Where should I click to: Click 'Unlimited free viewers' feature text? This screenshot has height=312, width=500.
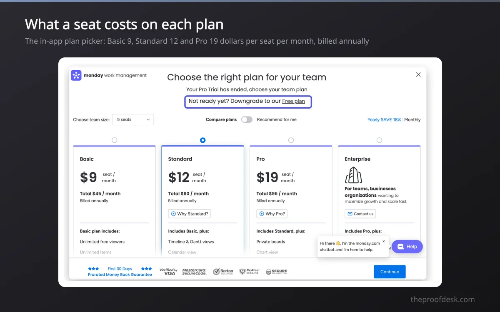tap(102, 242)
